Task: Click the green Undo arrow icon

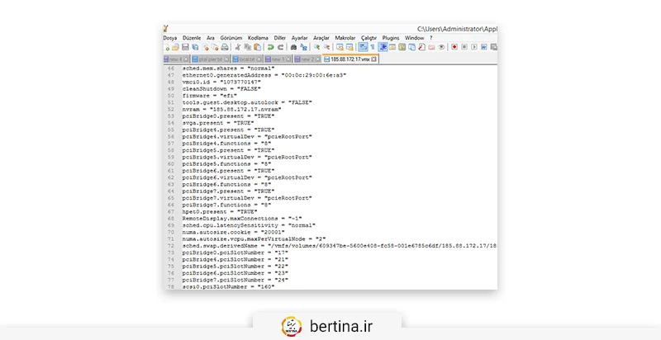Action: 270,48
